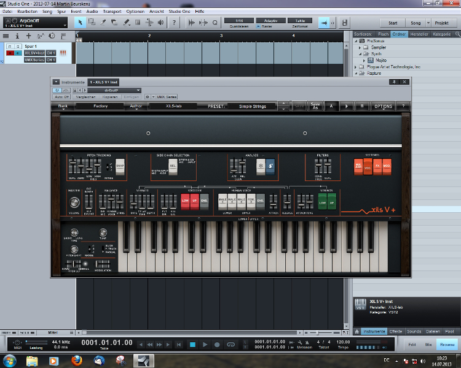Toggle the Loop button in transport
The width and height of the screenshot is (461, 368).
coord(230,345)
